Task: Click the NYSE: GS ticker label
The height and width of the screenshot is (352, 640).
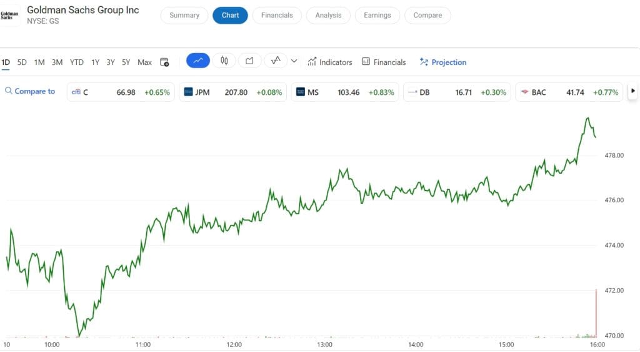Action: tap(43, 21)
